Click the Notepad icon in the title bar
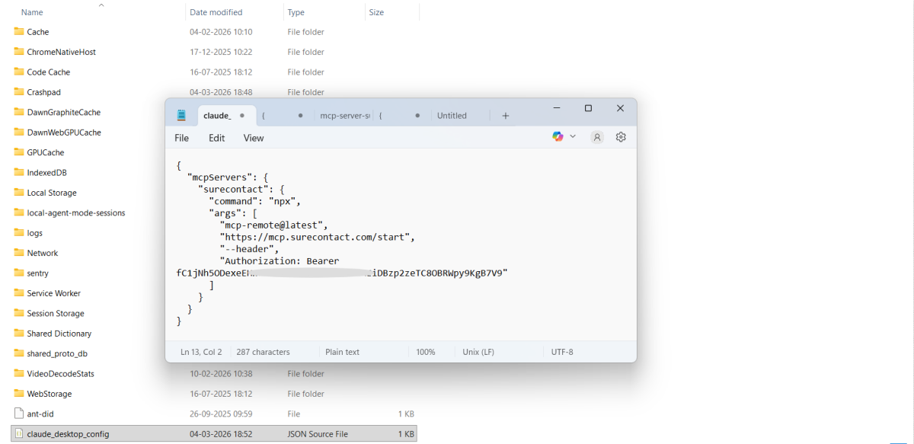The height and width of the screenshot is (444, 914). click(181, 114)
